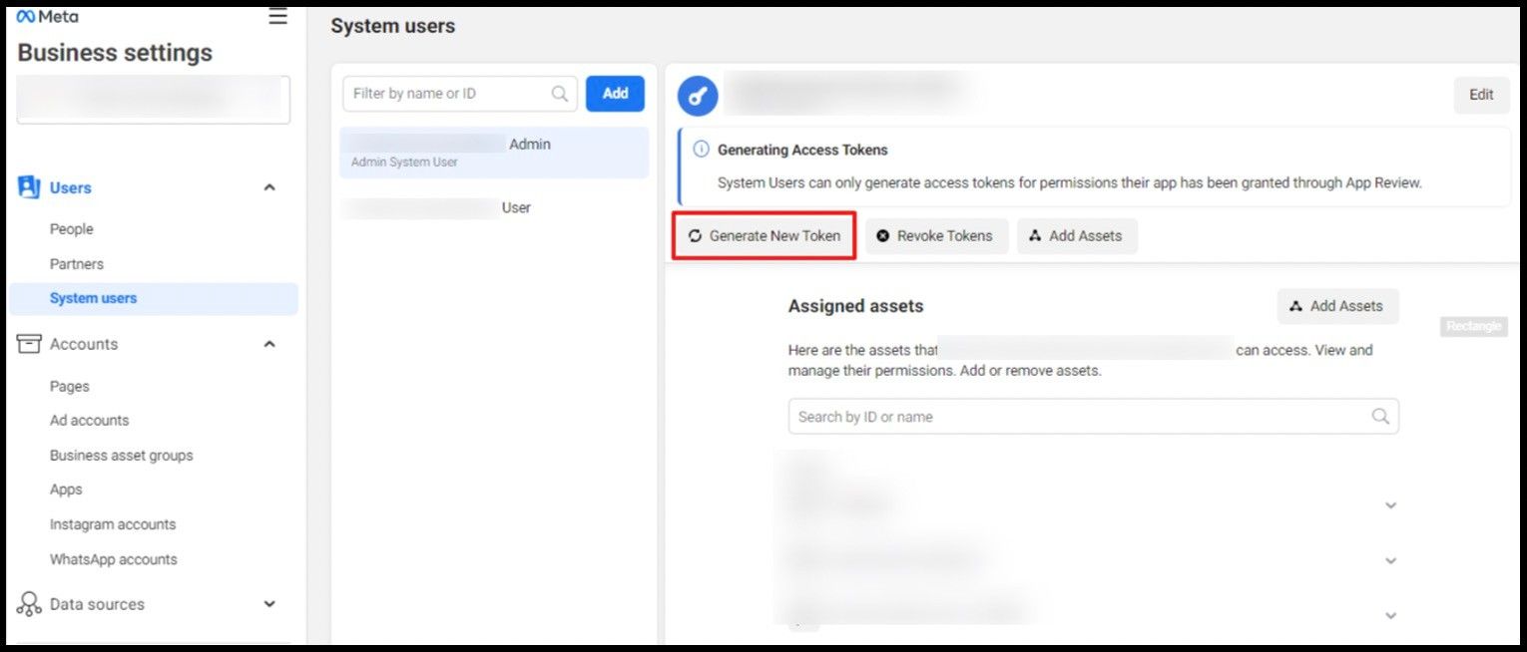Open the hamburger menu icon

point(277,17)
